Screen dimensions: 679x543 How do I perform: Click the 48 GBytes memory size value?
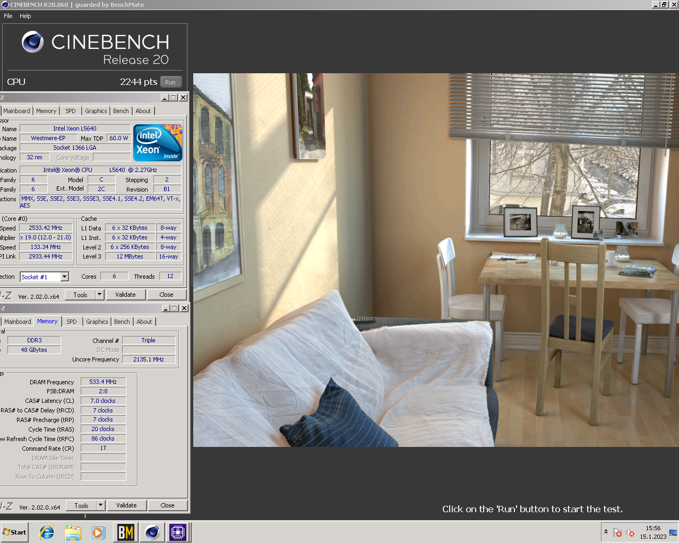click(34, 350)
